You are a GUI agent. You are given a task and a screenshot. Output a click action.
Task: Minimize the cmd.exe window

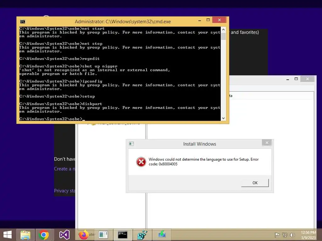click(x=200, y=20)
